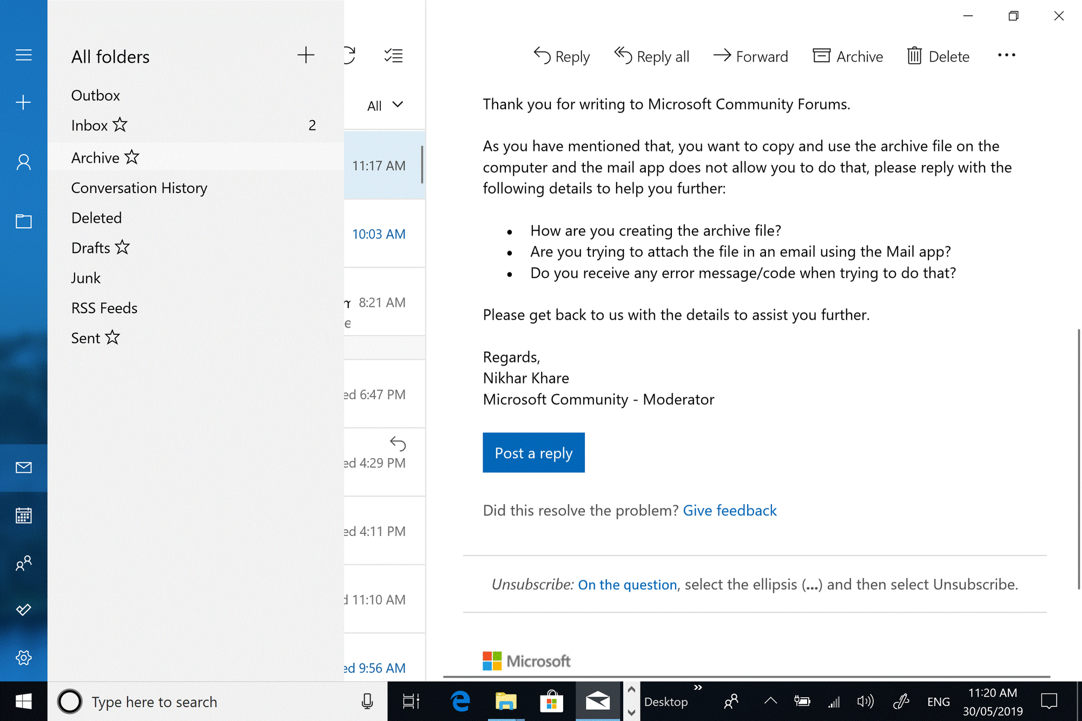This screenshot has width=1082, height=721.
Task: Open the Outbox folder
Action: (196, 95)
